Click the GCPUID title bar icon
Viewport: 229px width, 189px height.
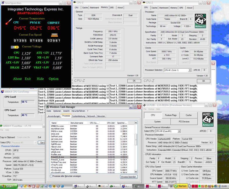pos(144,105)
